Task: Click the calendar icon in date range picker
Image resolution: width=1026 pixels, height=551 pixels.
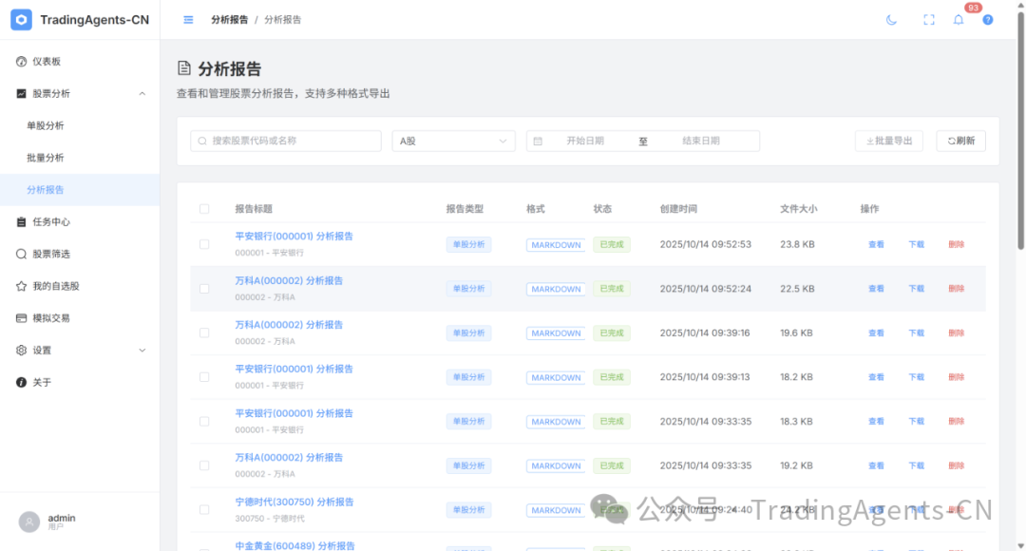Action: [538, 142]
